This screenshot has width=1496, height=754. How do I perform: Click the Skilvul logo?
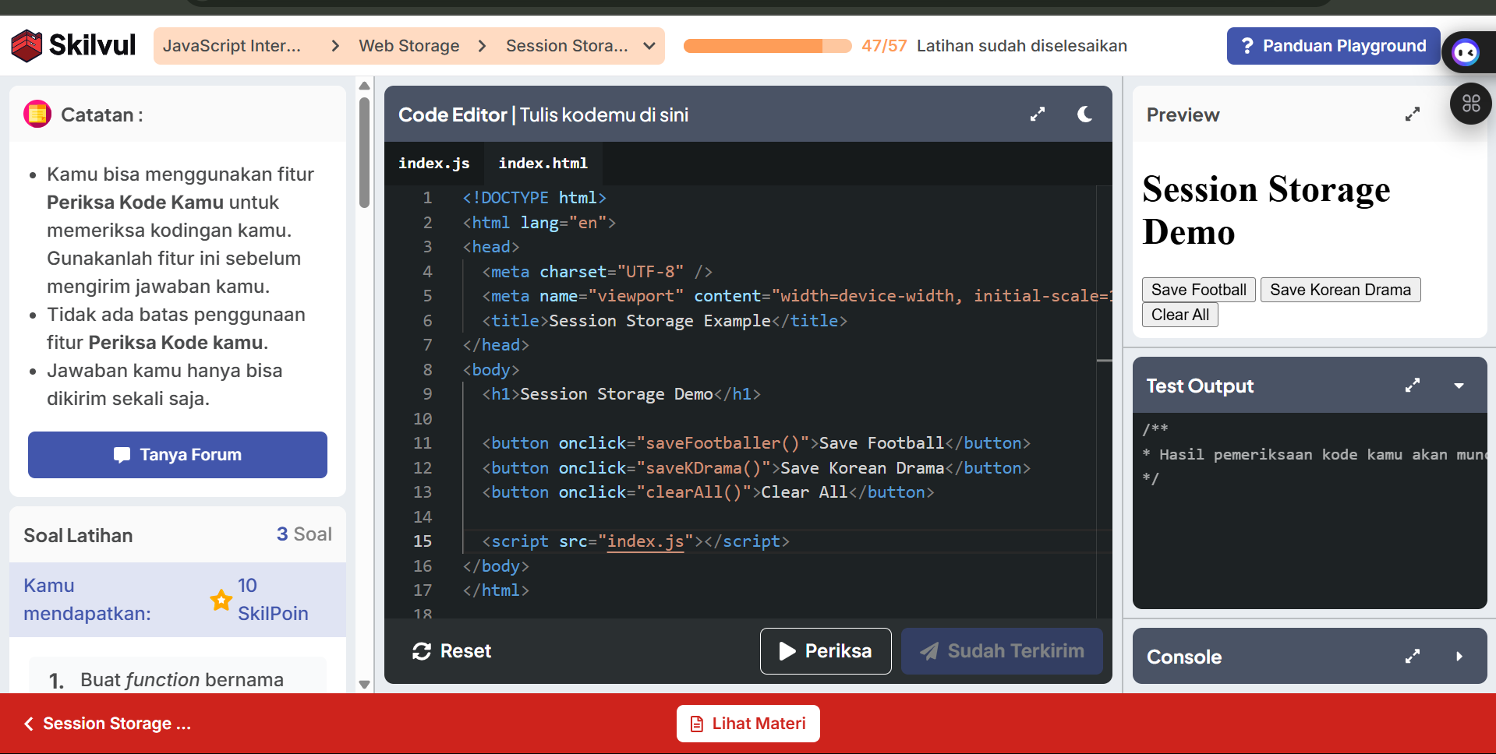[x=73, y=45]
